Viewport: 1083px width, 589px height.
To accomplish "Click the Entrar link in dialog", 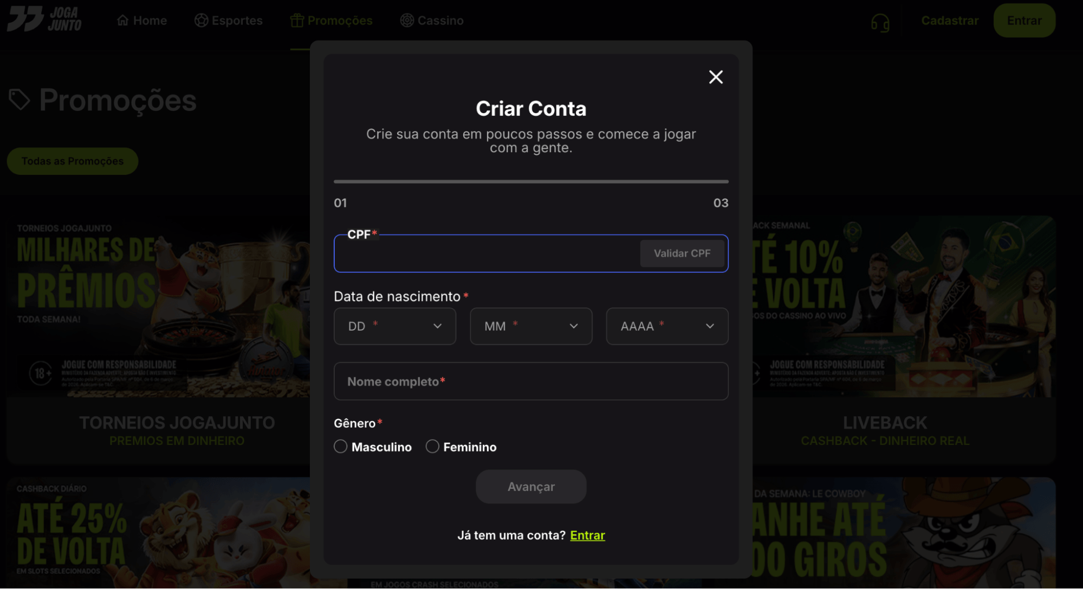I will click(587, 535).
